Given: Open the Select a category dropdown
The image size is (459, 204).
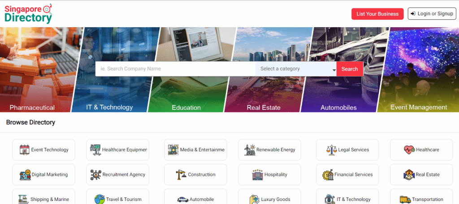Looking at the screenshot, I should (x=296, y=69).
